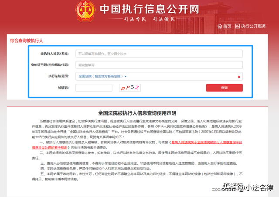
Task: Click the 身份证号码/组织机构代码 label
Action: pos(50,65)
